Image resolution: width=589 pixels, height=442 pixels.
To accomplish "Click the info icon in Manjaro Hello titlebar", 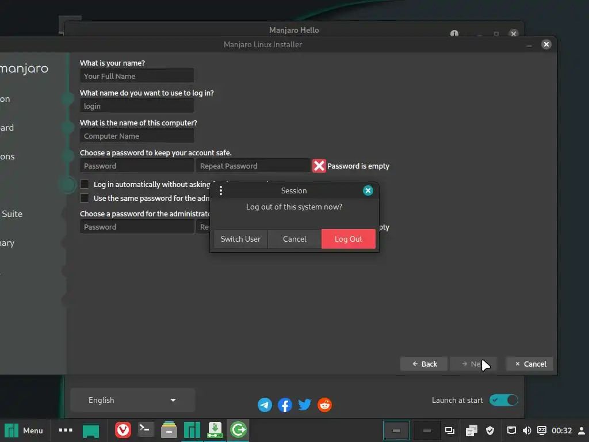I will click(x=454, y=33).
